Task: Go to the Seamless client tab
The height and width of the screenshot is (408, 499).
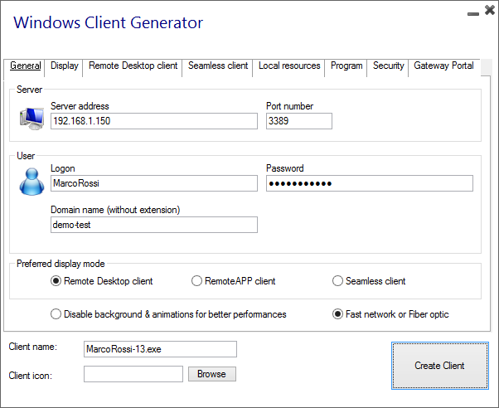Action: click(x=218, y=66)
